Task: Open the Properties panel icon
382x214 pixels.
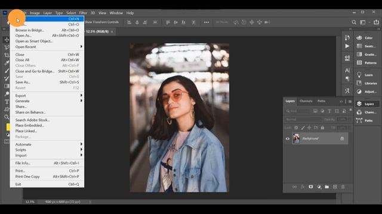Action: (347, 58)
